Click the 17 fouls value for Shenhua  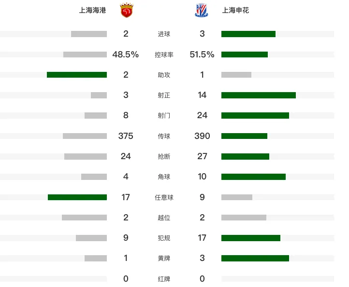click(202, 238)
